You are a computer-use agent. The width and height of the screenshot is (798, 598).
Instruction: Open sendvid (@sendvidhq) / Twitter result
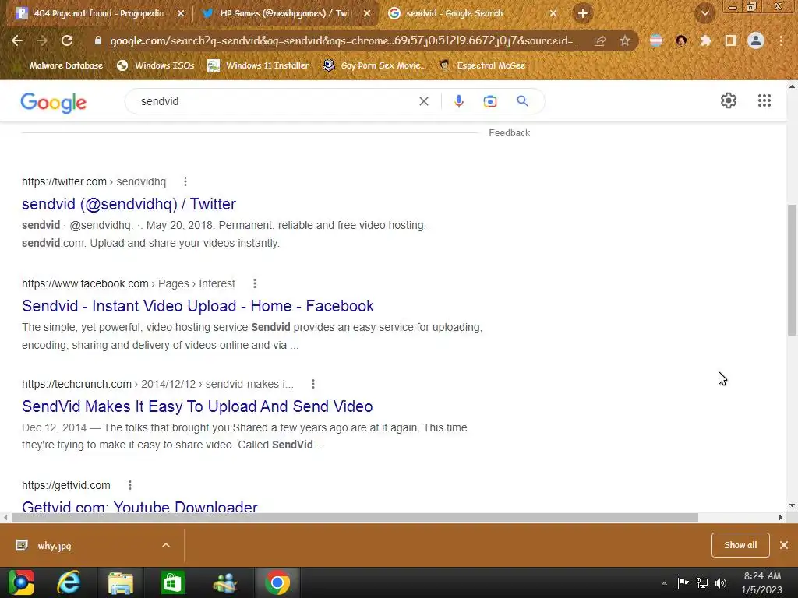(129, 204)
